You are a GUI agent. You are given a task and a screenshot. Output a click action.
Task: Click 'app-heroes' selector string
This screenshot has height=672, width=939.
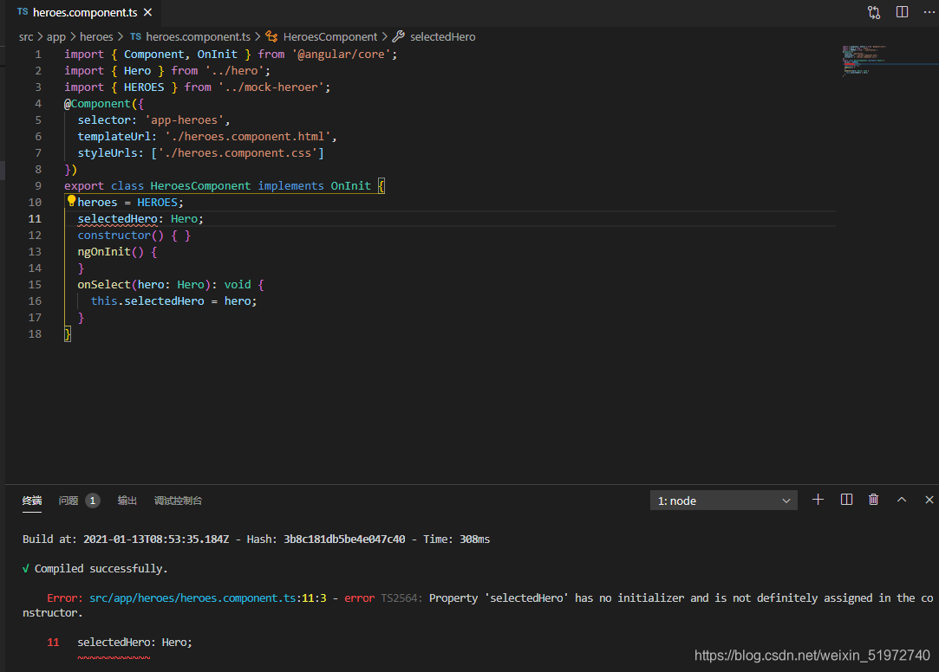[x=185, y=120]
